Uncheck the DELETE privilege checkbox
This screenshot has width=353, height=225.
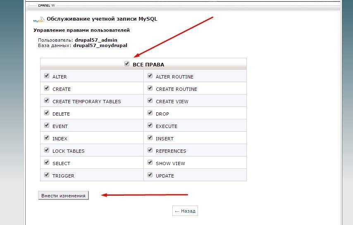(x=47, y=113)
